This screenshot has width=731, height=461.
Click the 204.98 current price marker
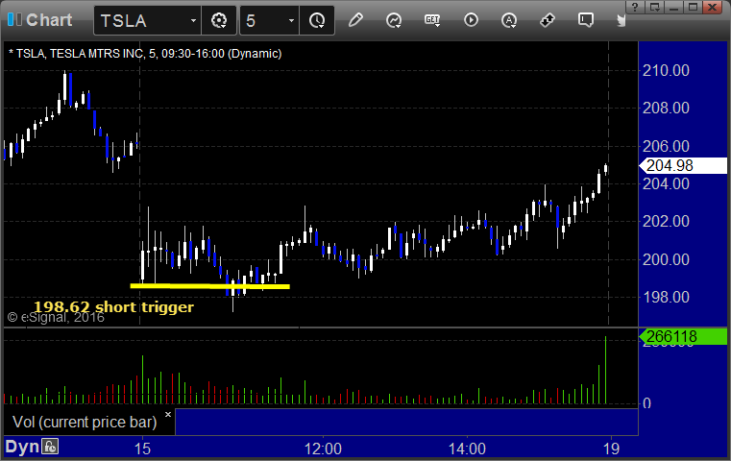click(683, 165)
